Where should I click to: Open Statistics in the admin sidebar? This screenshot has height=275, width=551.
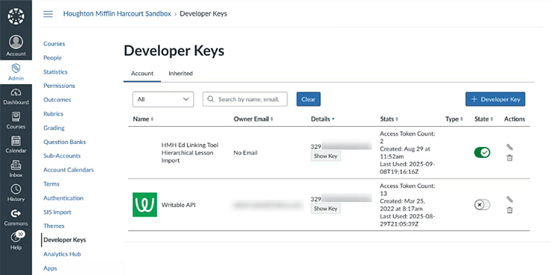point(55,72)
